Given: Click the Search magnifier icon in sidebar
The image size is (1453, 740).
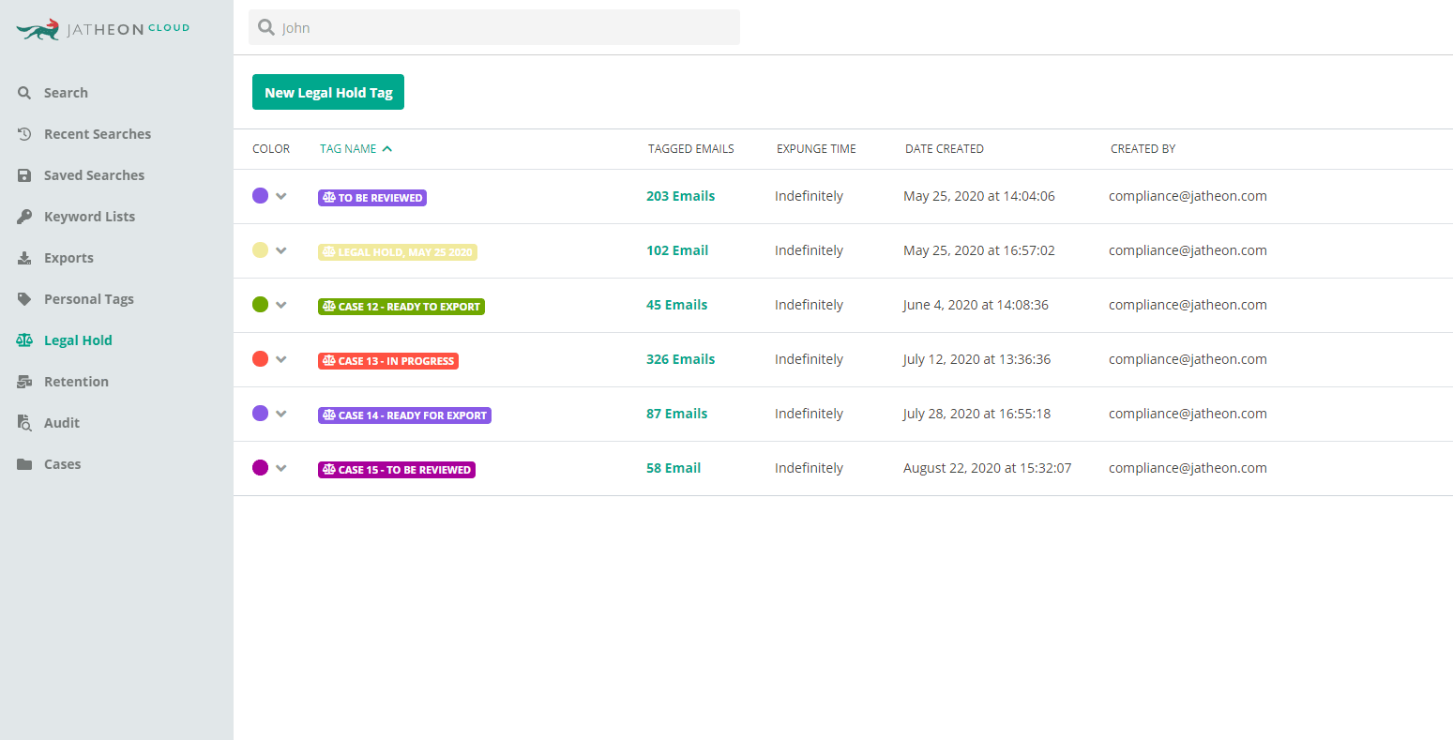Looking at the screenshot, I should [24, 93].
